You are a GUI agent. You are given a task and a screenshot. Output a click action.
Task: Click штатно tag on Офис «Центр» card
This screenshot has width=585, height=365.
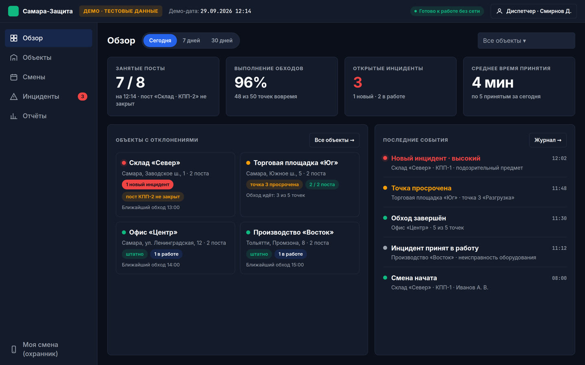tap(134, 254)
